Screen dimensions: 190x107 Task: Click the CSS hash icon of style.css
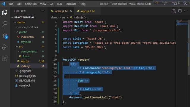[x=18, y=42]
